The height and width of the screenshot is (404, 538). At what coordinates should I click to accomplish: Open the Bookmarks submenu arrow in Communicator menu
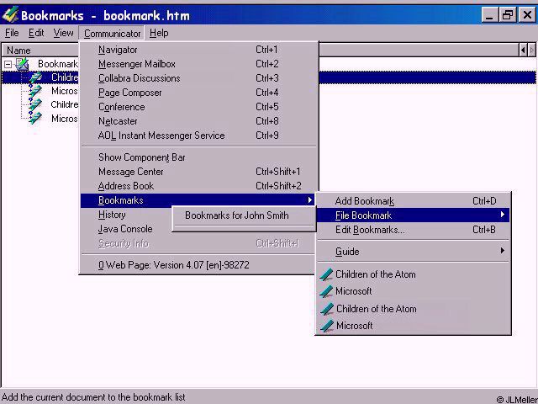310,200
